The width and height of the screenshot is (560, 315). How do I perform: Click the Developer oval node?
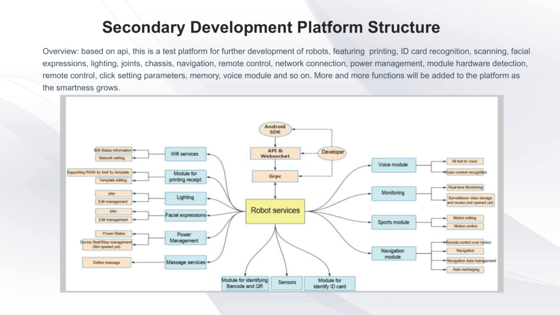pyautogui.click(x=332, y=153)
